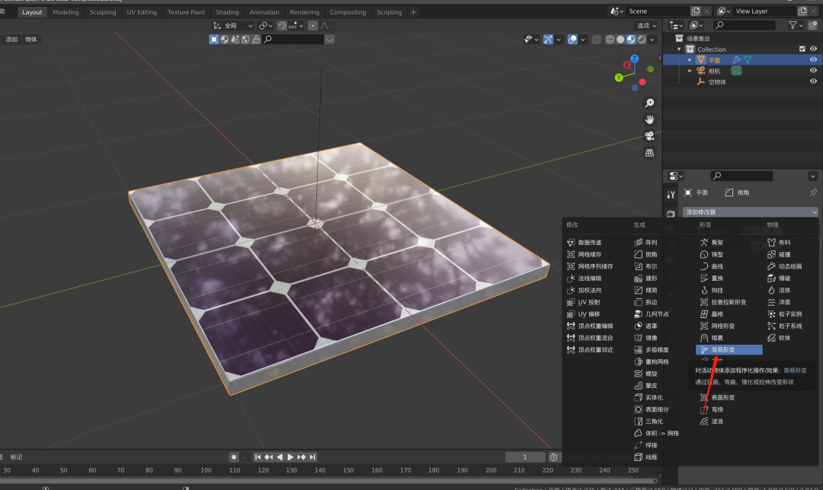Click the 数据传递 data transfer icon
The width and height of the screenshot is (823, 490).
[x=571, y=242]
